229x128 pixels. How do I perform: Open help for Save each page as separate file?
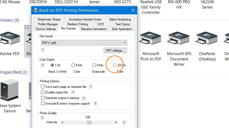91,87
